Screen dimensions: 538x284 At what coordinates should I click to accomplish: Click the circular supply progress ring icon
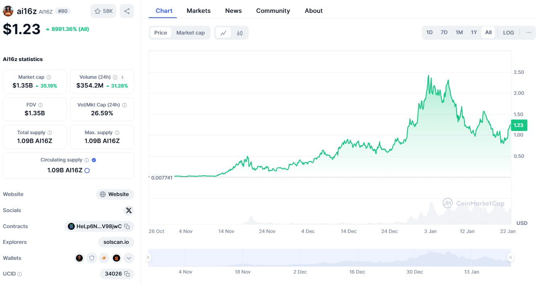tap(87, 170)
